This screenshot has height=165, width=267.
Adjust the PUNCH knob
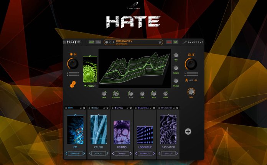(x=176, y=68)
